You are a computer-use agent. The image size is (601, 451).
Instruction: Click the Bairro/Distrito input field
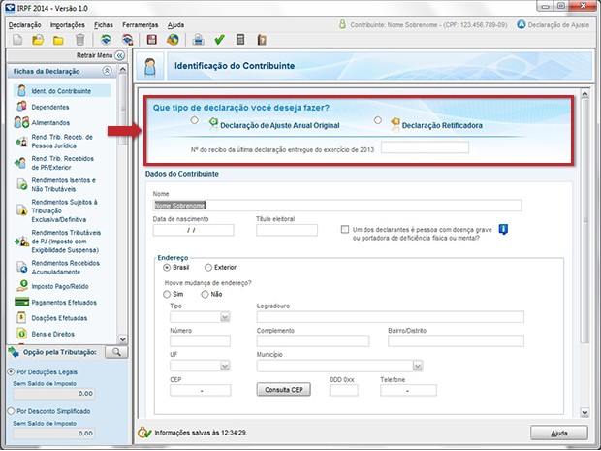coord(456,341)
